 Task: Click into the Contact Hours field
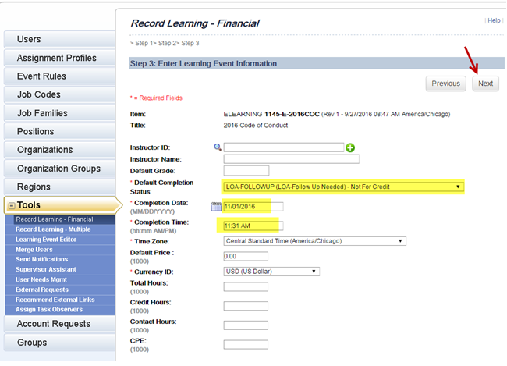click(246, 325)
